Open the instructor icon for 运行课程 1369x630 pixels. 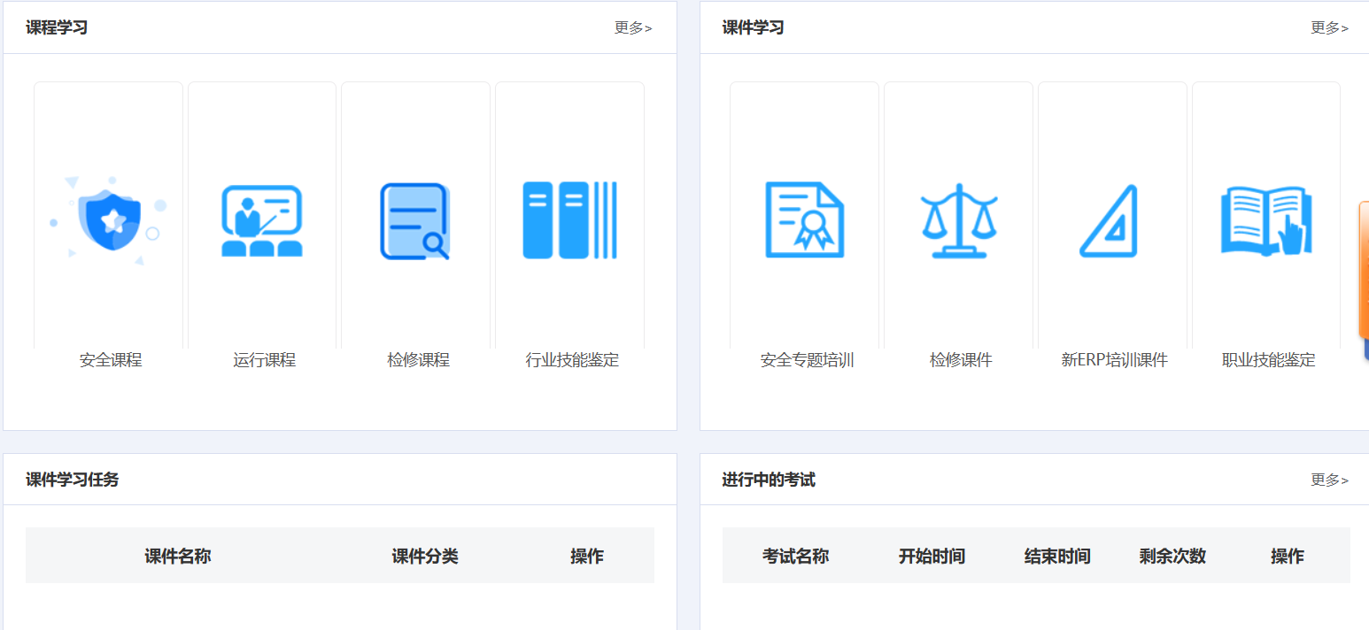point(262,221)
